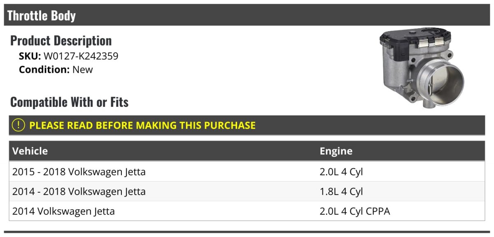Click the 2.0L 4 Cyl CPPA engine cell

click(355, 212)
